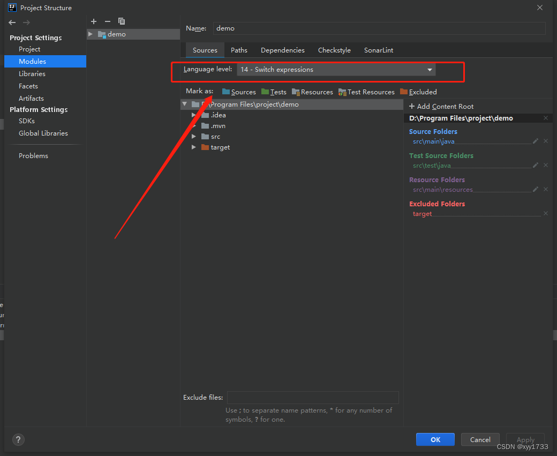Viewport: 557px width, 456px height.
Task: Expand the target folder
Action: [193, 147]
